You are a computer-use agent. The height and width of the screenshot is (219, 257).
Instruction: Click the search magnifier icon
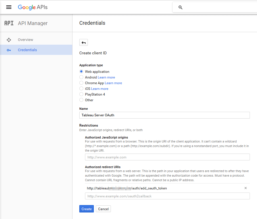[181, 7]
